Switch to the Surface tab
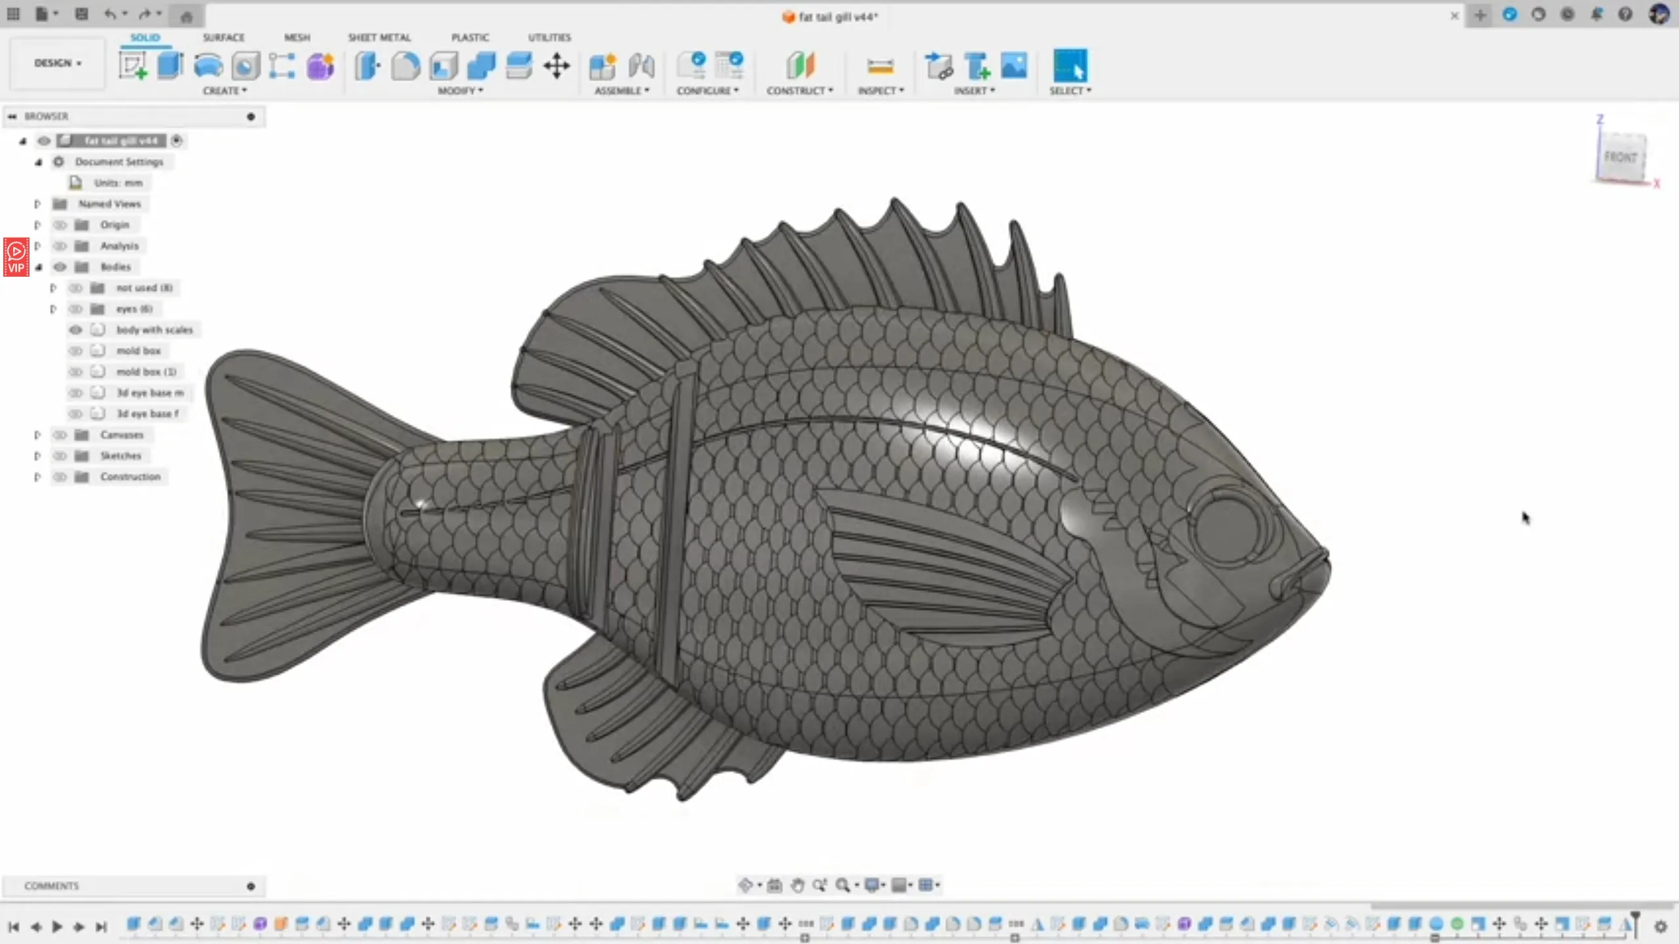 click(x=223, y=37)
